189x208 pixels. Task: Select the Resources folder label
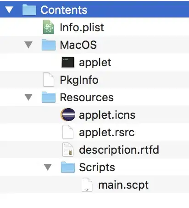click(x=87, y=98)
